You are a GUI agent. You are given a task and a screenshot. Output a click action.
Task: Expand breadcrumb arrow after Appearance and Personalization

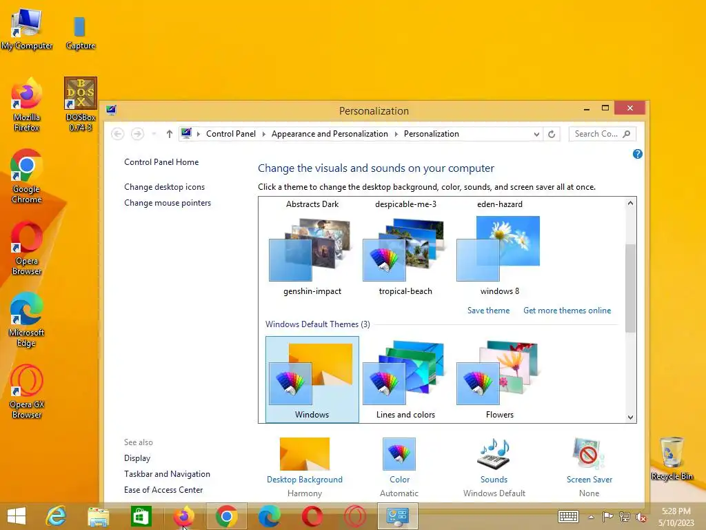[396, 134]
